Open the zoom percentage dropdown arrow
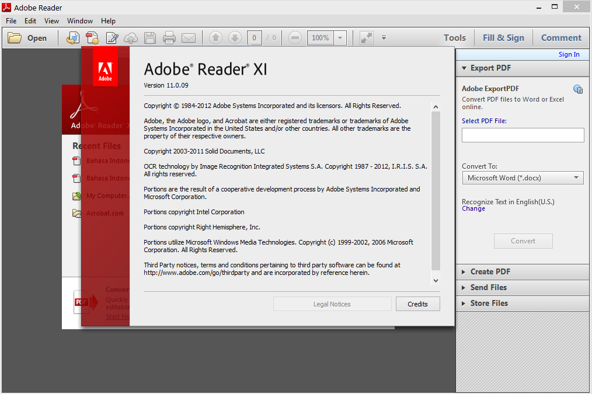 [x=340, y=38]
